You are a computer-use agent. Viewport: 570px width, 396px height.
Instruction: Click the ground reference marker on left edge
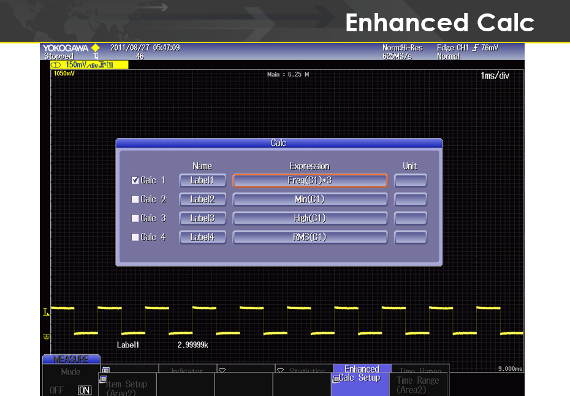45,337
